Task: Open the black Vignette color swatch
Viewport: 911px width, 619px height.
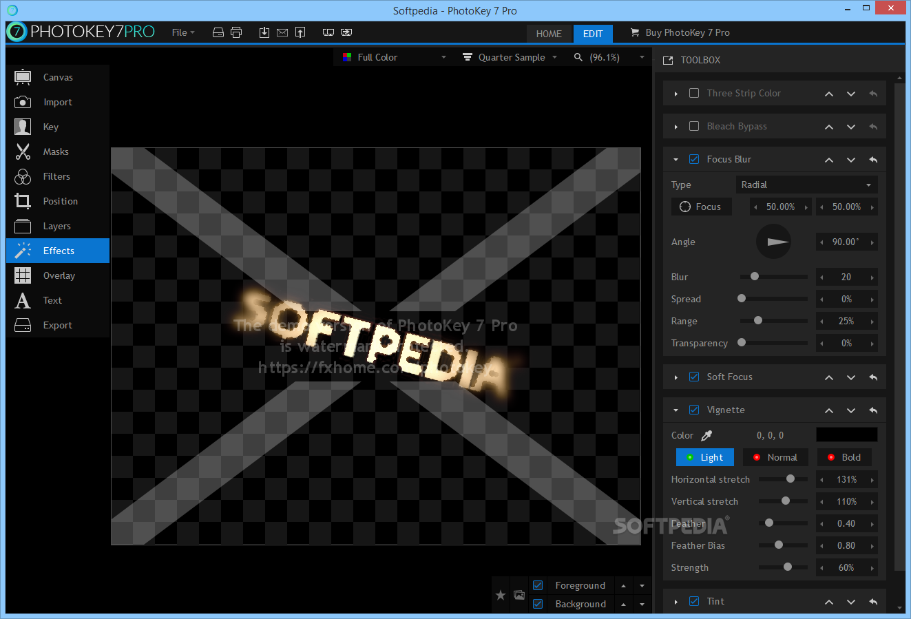Action: pyautogui.click(x=847, y=434)
